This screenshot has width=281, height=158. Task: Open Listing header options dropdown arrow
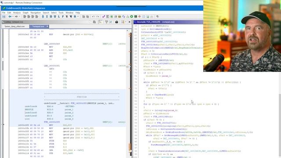click(126, 22)
